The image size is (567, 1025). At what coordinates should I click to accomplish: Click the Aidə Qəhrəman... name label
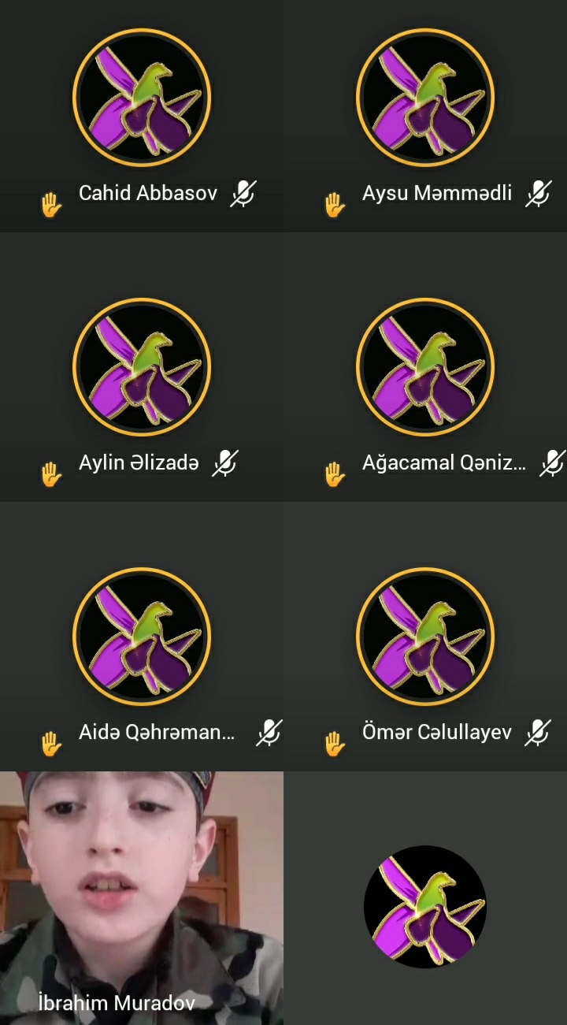[157, 732]
